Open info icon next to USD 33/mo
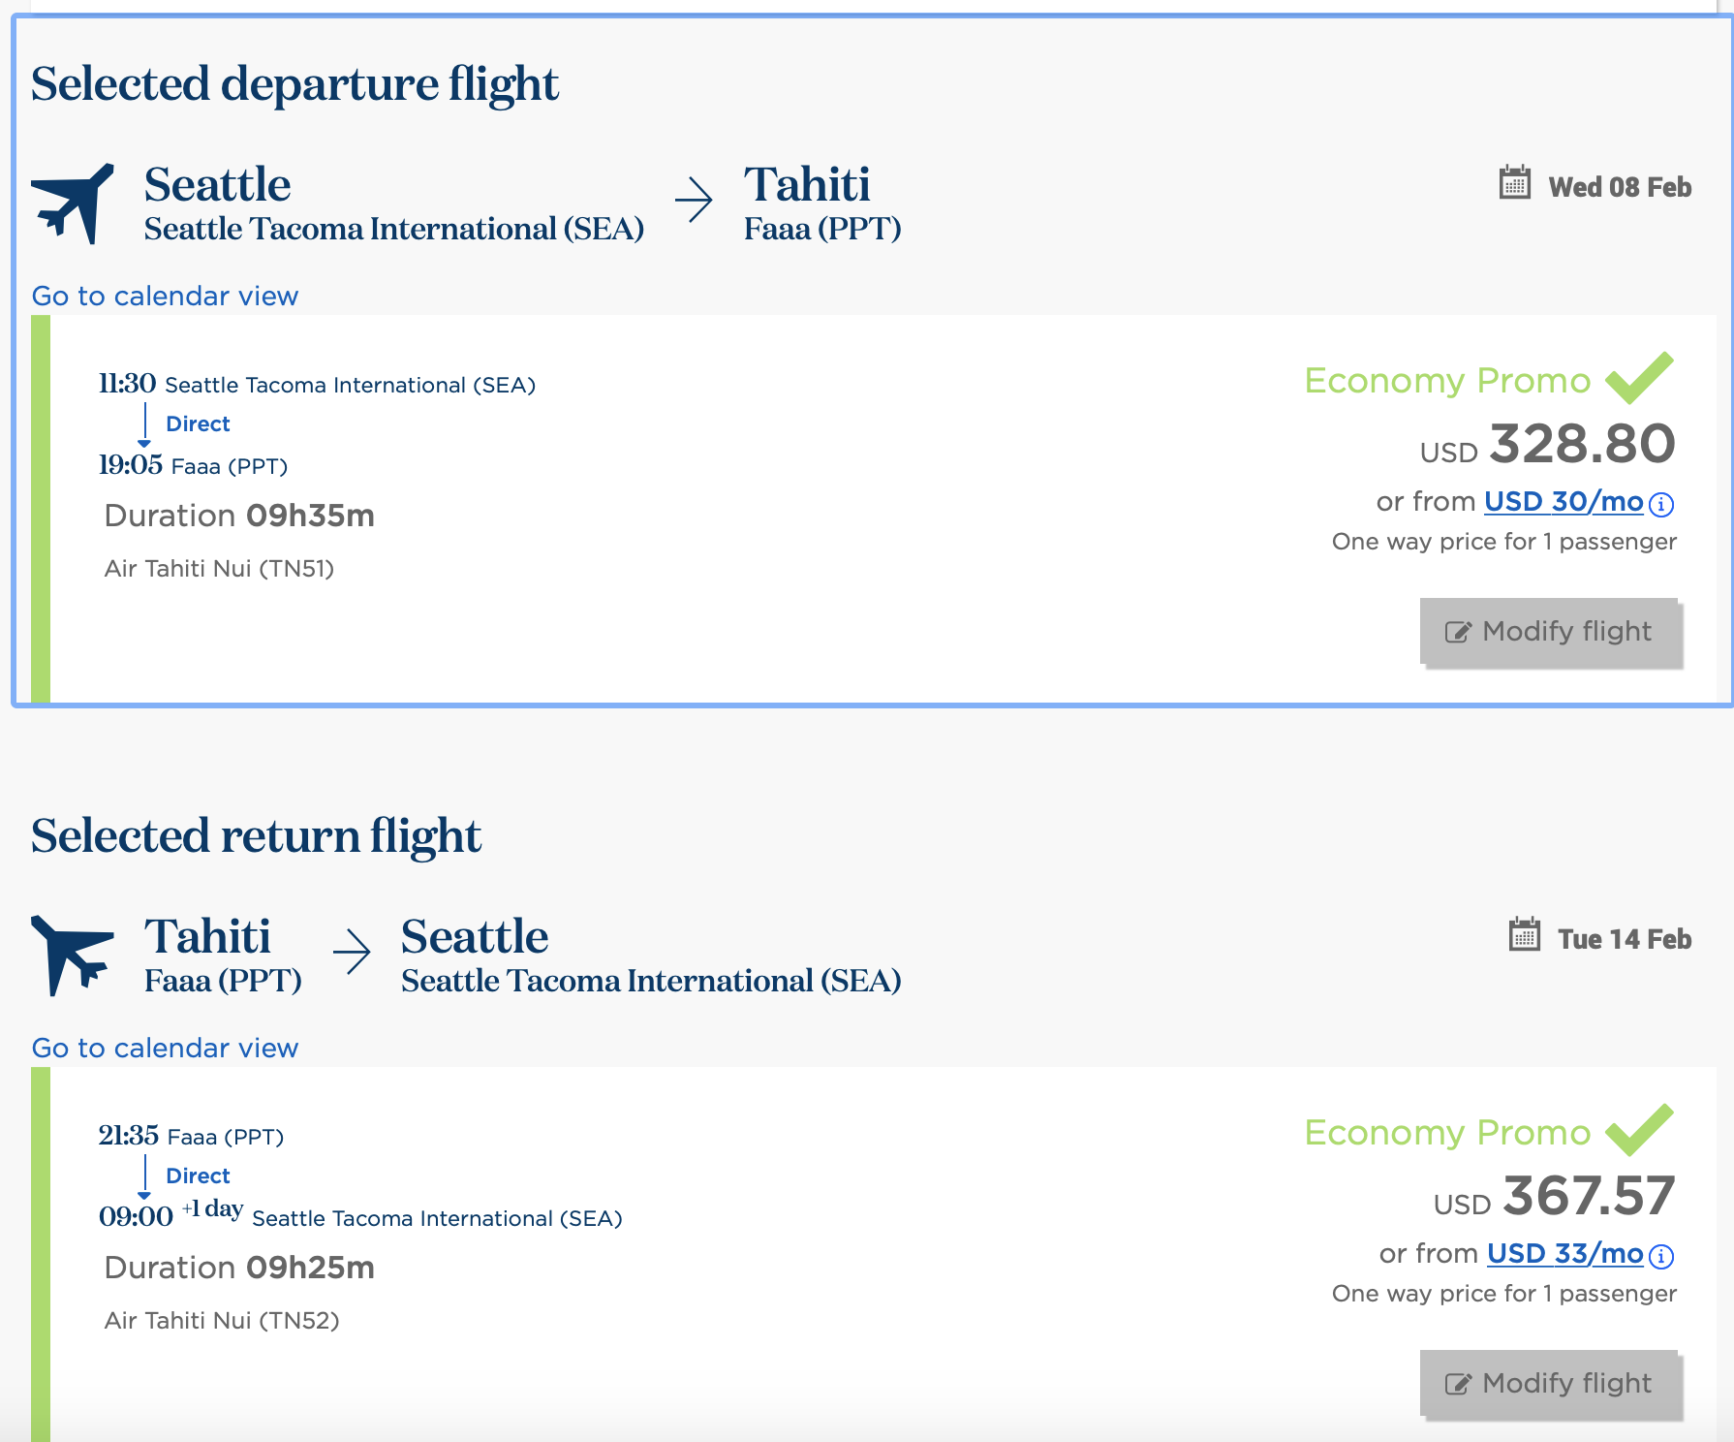Screen dimensions: 1734x1442 coord(1661,1256)
